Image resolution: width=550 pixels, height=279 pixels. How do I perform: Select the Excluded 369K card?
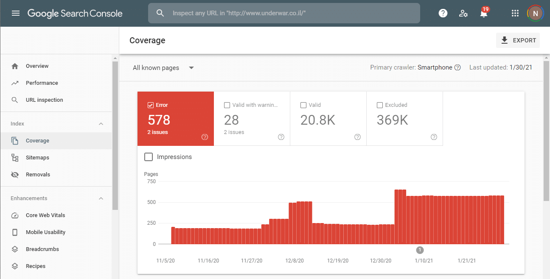[x=405, y=119]
